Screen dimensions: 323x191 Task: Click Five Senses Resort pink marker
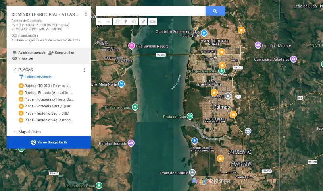click(131, 46)
